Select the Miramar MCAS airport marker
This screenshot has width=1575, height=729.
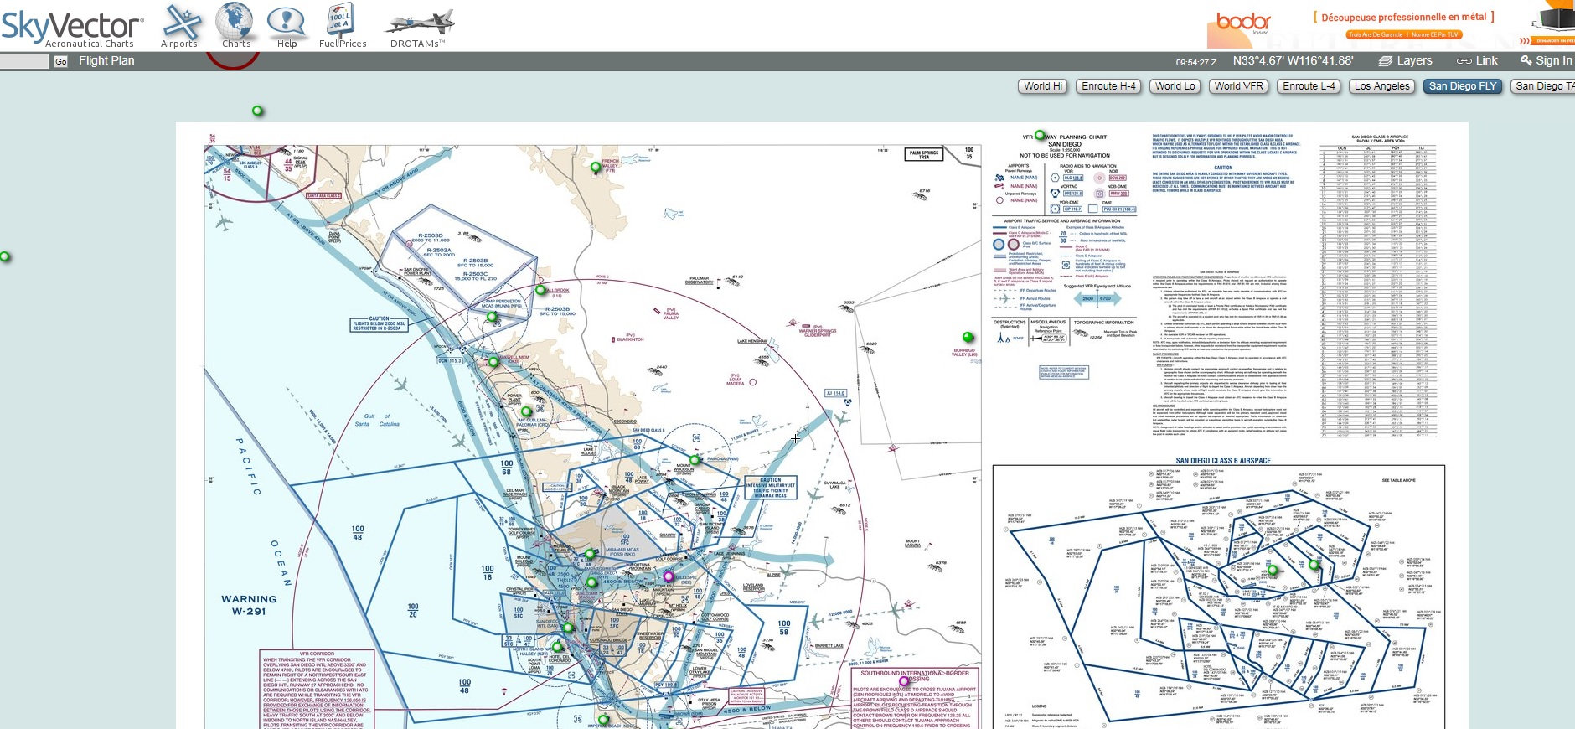[590, 554]
